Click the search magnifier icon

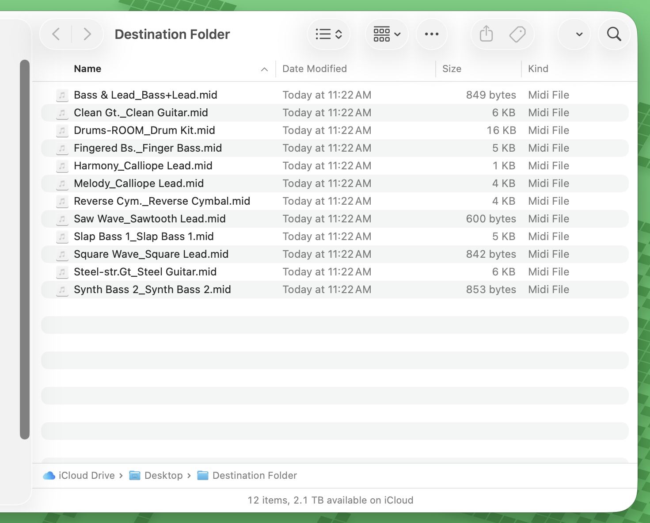[x=614, y=34]
